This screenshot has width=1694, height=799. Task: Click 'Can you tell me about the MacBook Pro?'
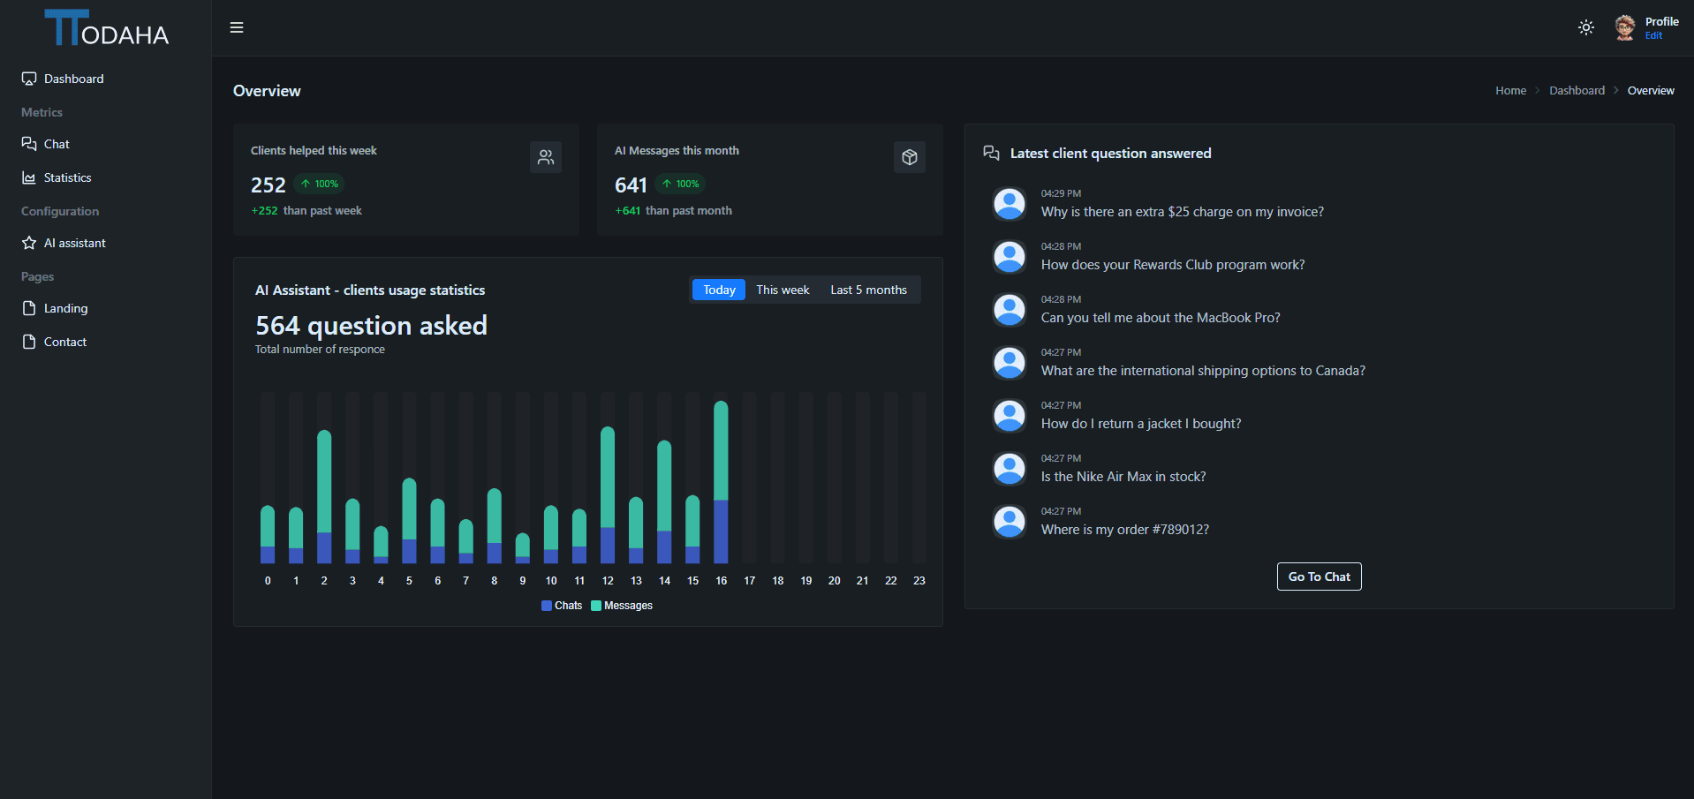(1161, 318)
